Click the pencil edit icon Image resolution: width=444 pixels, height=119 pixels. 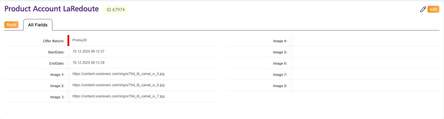[423, 9]
